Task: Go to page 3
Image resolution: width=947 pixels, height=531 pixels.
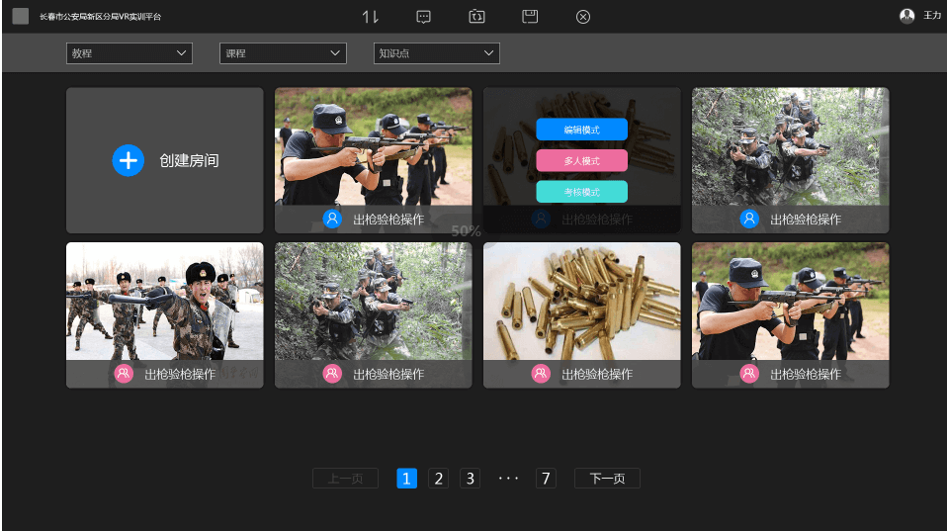Action: (470, 479)
